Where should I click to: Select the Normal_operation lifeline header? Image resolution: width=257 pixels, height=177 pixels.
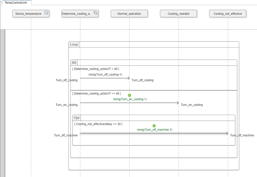point(129,13)
